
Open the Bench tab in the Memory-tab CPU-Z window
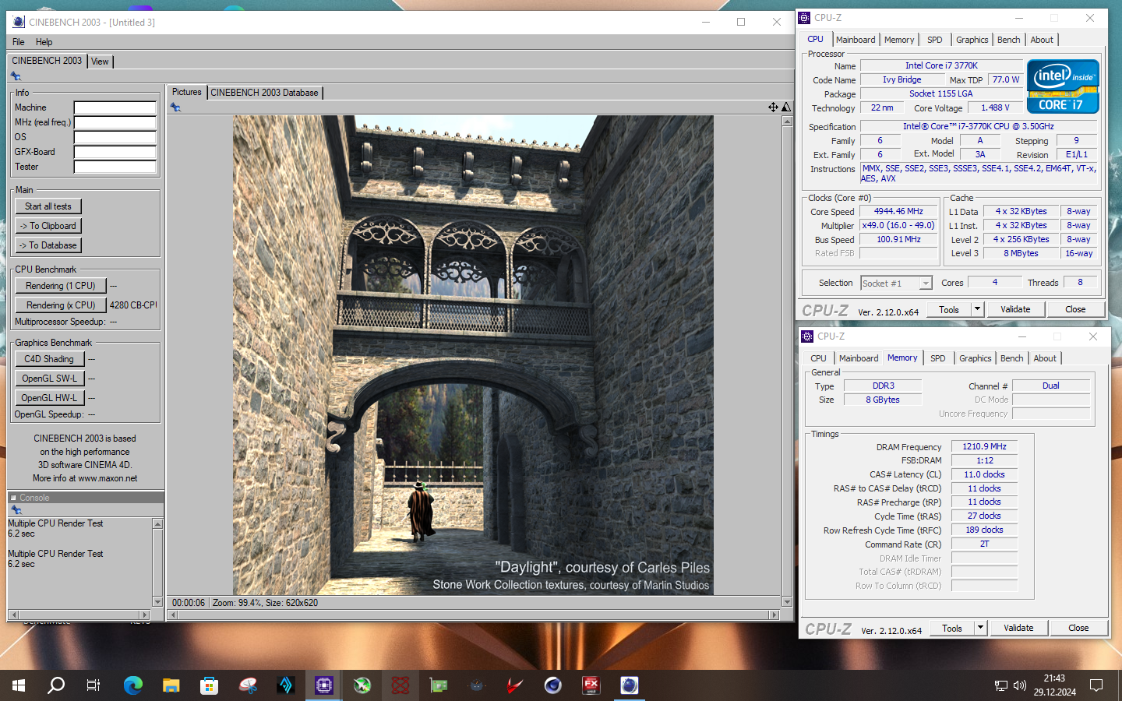(1012, 358)
